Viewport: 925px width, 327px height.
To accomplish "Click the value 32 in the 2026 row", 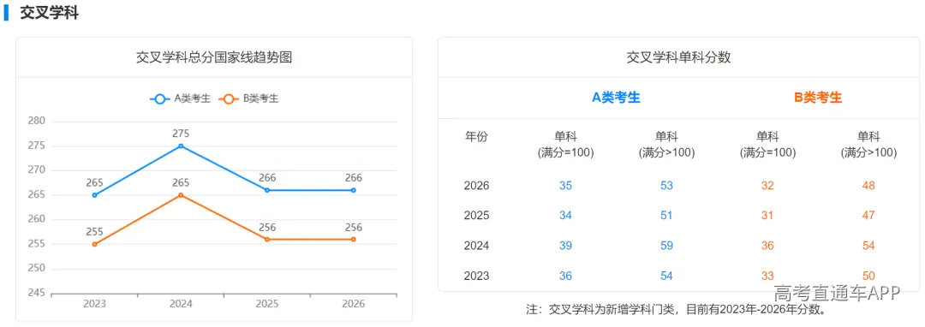I will point(767,186).
